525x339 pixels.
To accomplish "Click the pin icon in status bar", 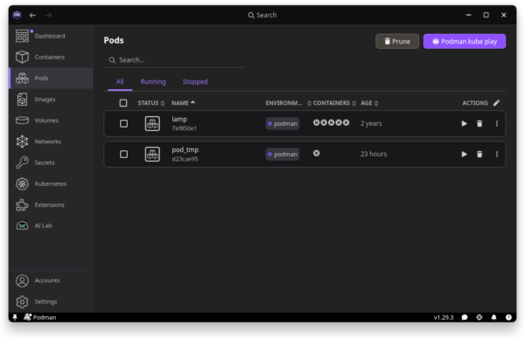I will tap(15, 317).
